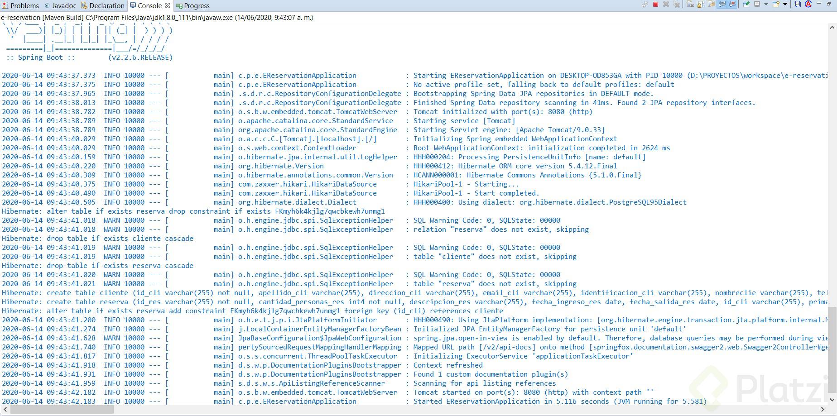Click the blue document pages toolbar icon
The height and width of the screenshot is (416, 837).
click(x=798, y=4)
